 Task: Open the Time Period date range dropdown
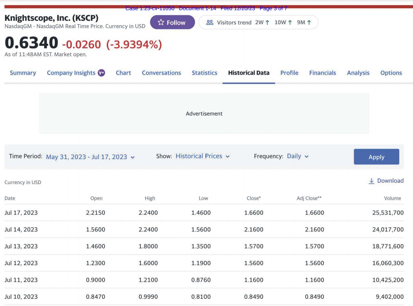90,157
